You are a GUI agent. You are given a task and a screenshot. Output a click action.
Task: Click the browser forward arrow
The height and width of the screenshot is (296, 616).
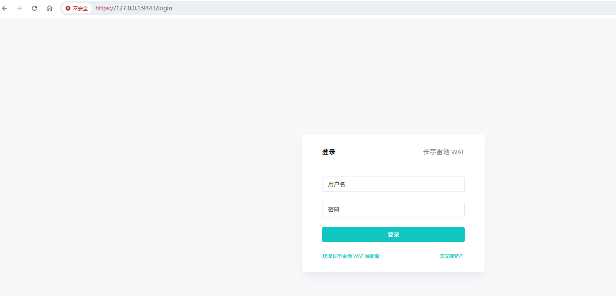(x=19, y=8)
